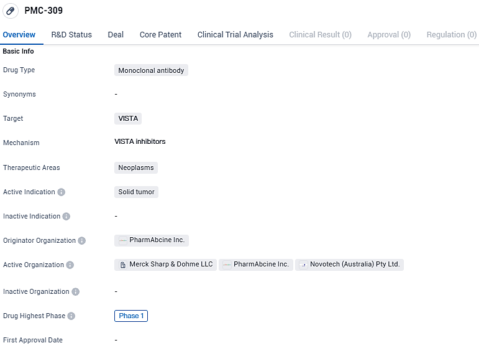Open the Core Patent tab

click(160, 35)
